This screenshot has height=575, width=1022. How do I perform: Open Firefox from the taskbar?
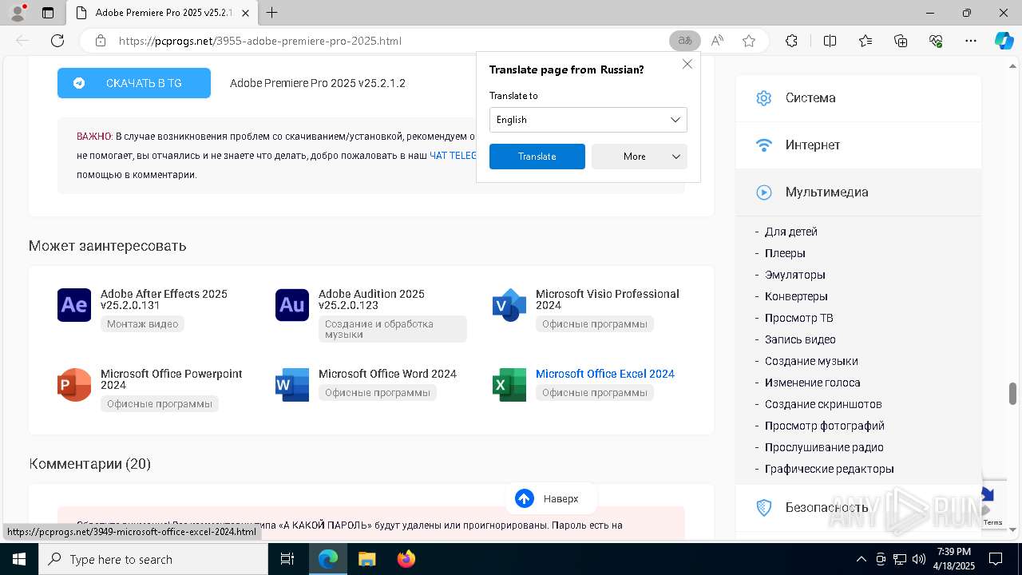pos(406,559)
